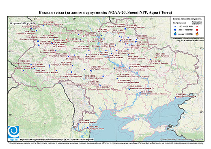Click the large blue-red marker labelled 73.2 MW
The height and width of the screenshot is (149, 211).
click(52, 43)
